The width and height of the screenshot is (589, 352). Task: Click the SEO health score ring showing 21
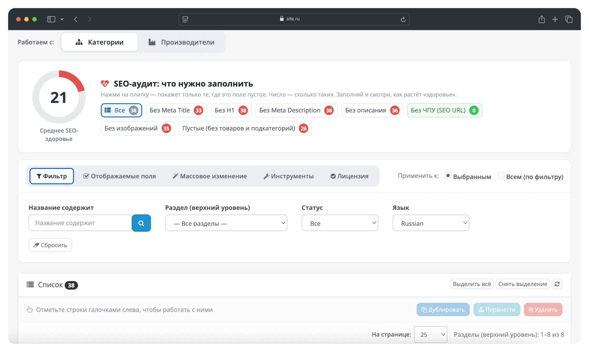(59, 97)
